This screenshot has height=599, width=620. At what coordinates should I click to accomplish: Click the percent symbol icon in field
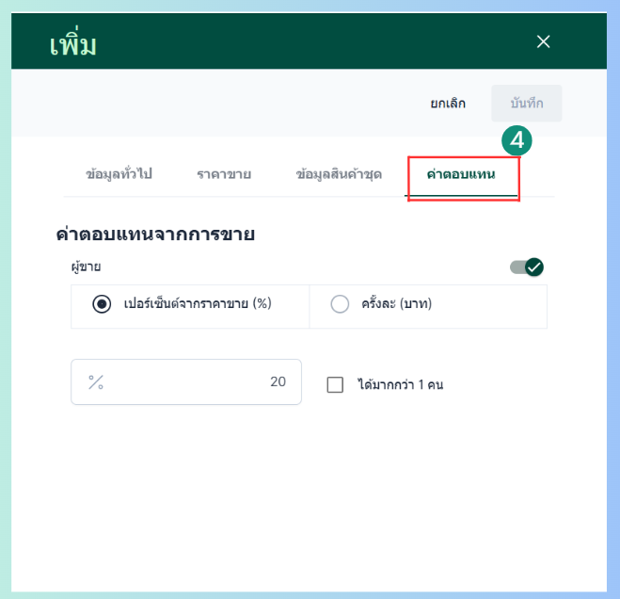(x=96, y=381)
